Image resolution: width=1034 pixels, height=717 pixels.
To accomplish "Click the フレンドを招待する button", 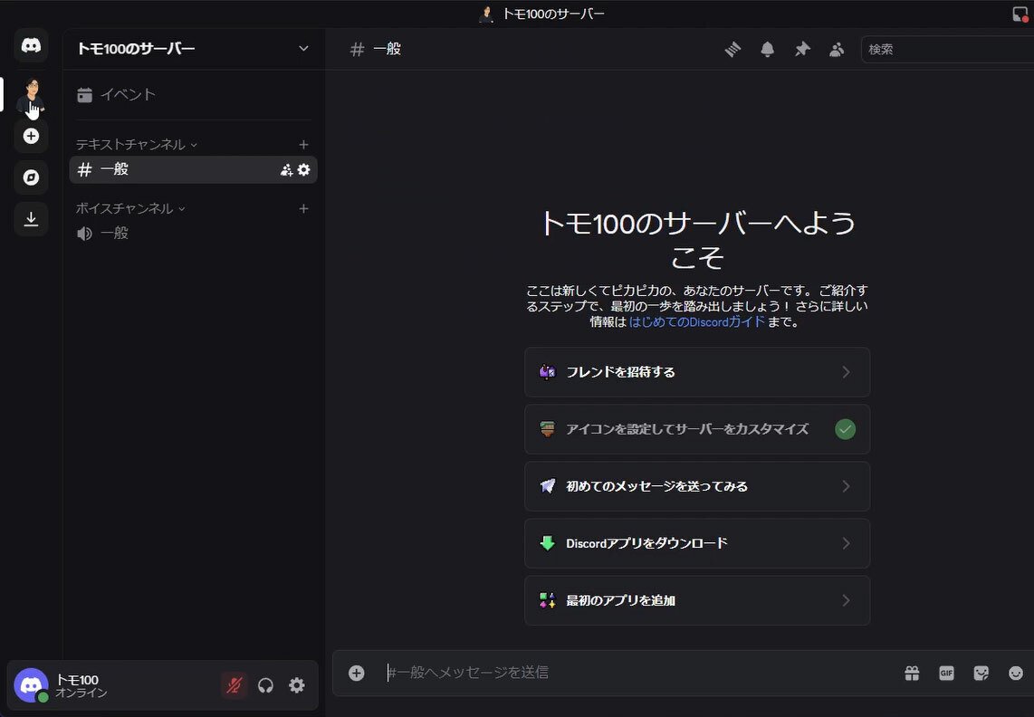I will 696,371.
